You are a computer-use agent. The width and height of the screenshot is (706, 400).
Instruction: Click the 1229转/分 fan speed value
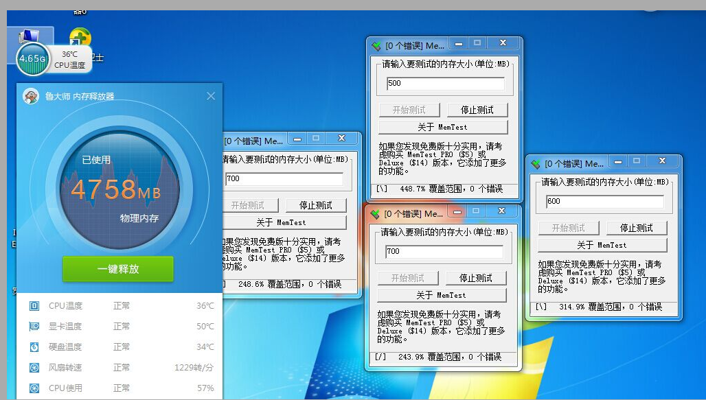pos(194,368)
